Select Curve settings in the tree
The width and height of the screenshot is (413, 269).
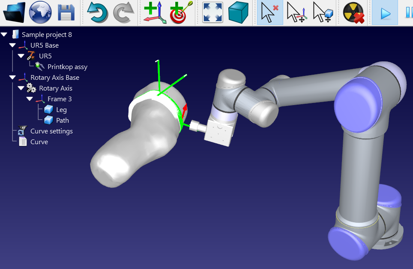tap(51, 131)
